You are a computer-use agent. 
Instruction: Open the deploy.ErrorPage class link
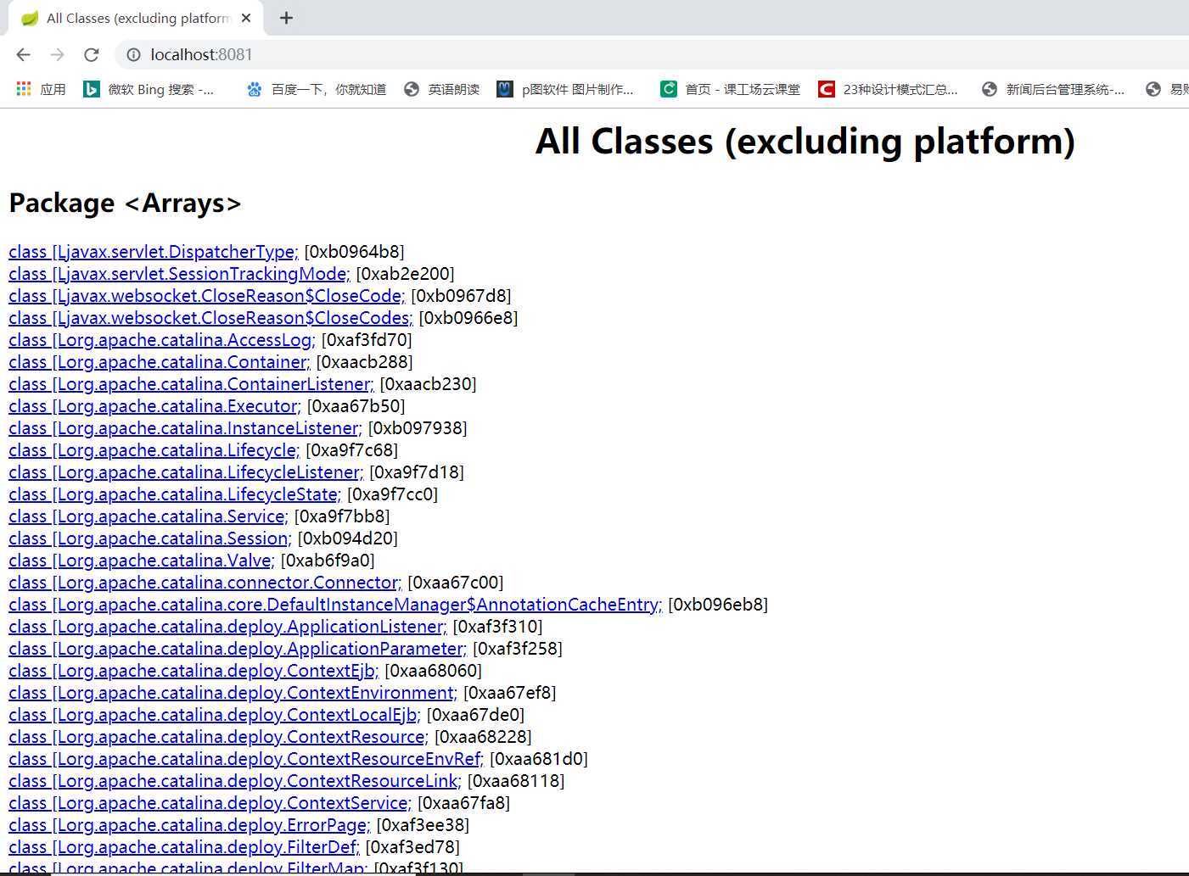(x=190, y=825)
